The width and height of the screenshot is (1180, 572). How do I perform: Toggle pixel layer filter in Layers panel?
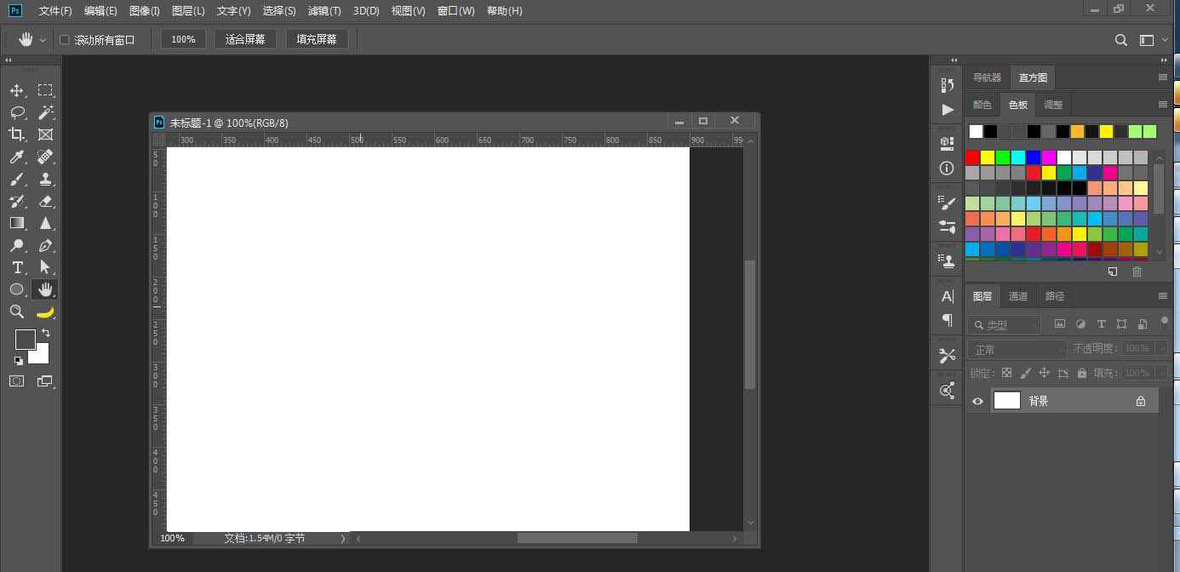point(1060,324)
